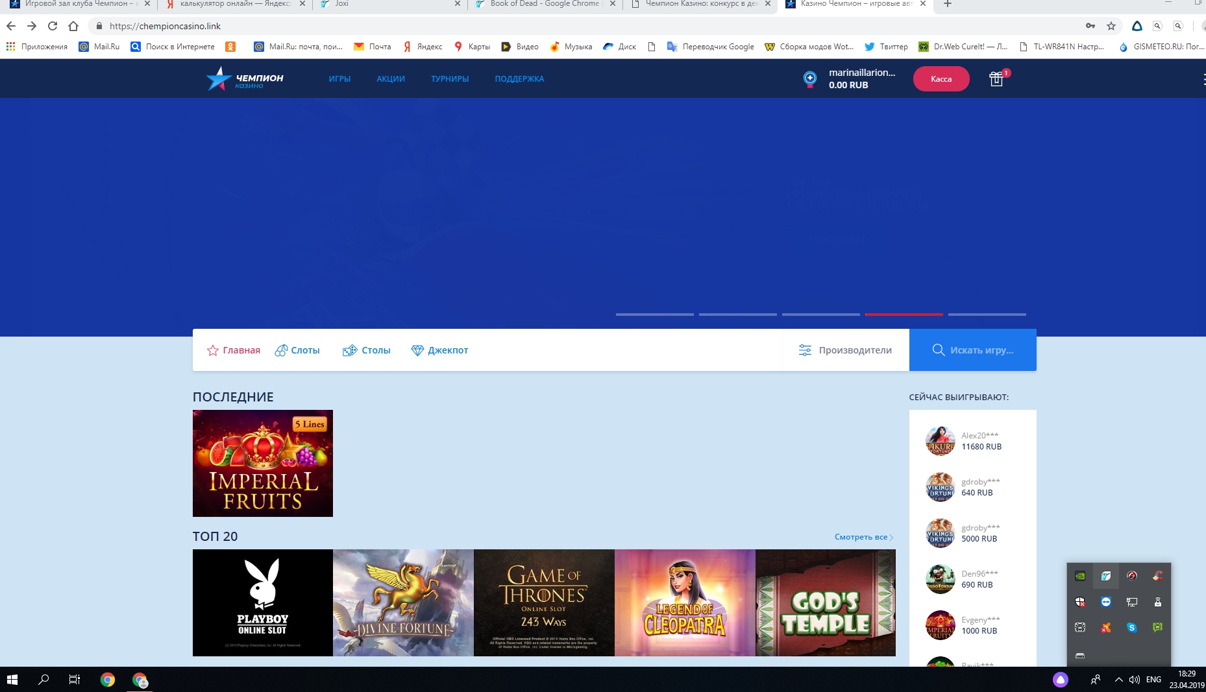The width and height of the screenshot is (1206, 692).
Task: Open the Джекпот category
Action: (439, 350)
